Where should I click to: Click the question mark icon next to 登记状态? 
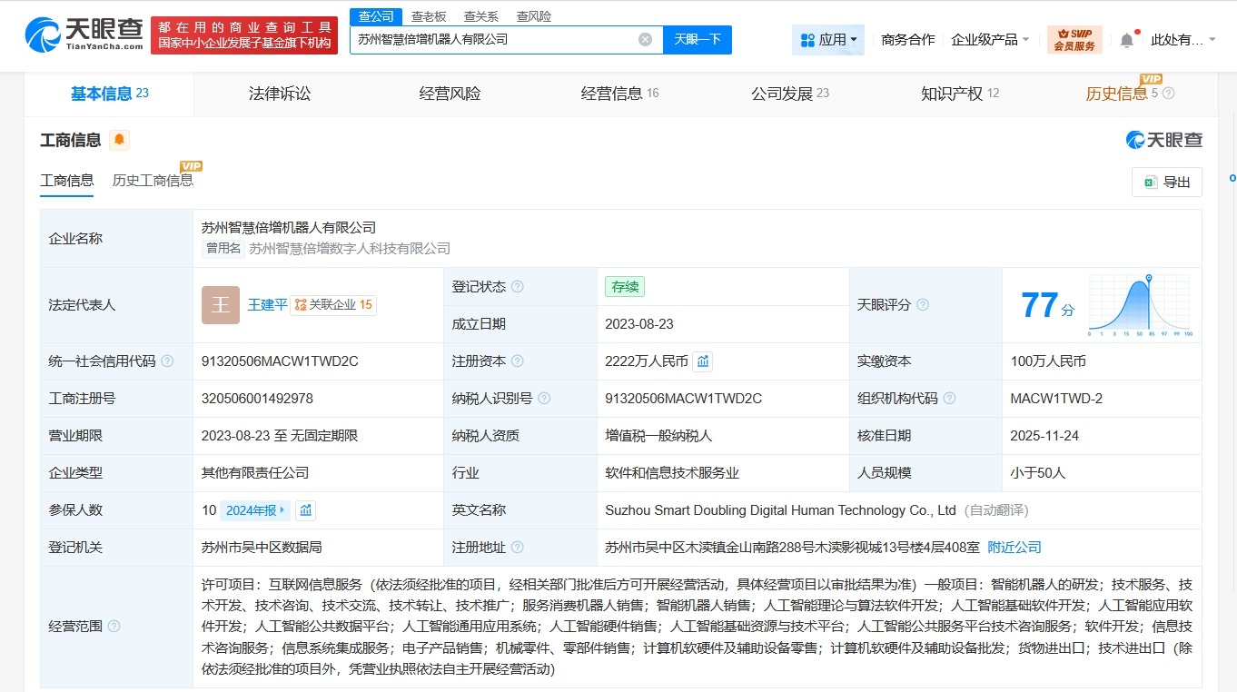tap(518, 286)
